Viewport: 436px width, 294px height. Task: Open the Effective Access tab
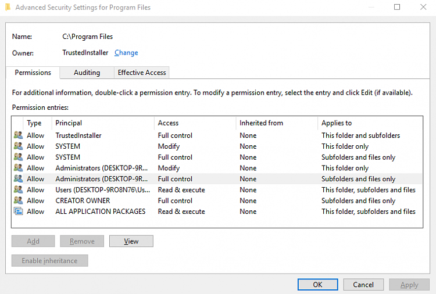142,73
